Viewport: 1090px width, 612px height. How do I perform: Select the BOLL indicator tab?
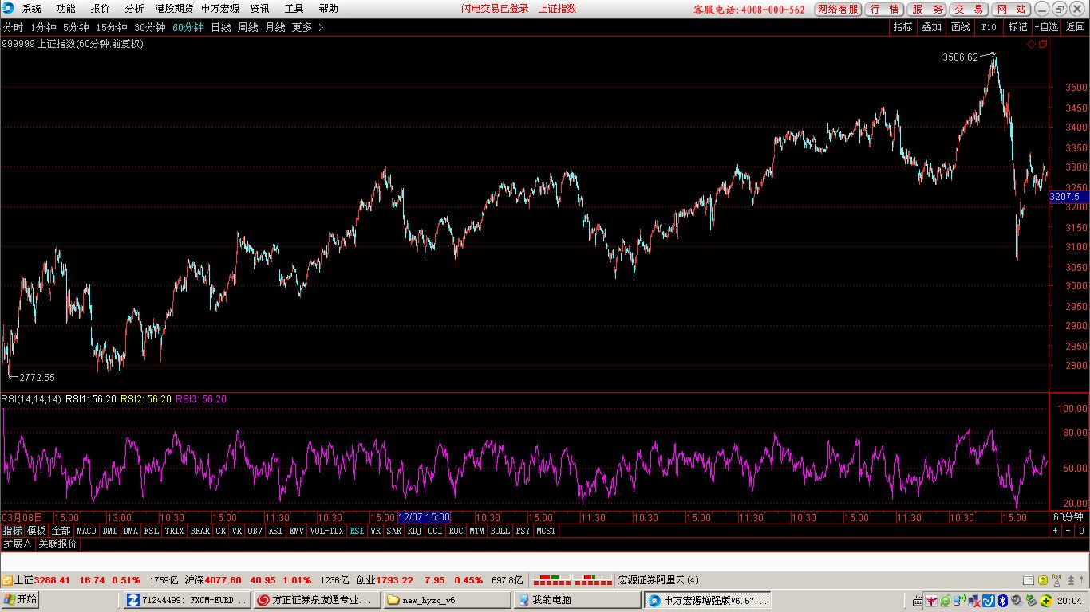(500, 531)
